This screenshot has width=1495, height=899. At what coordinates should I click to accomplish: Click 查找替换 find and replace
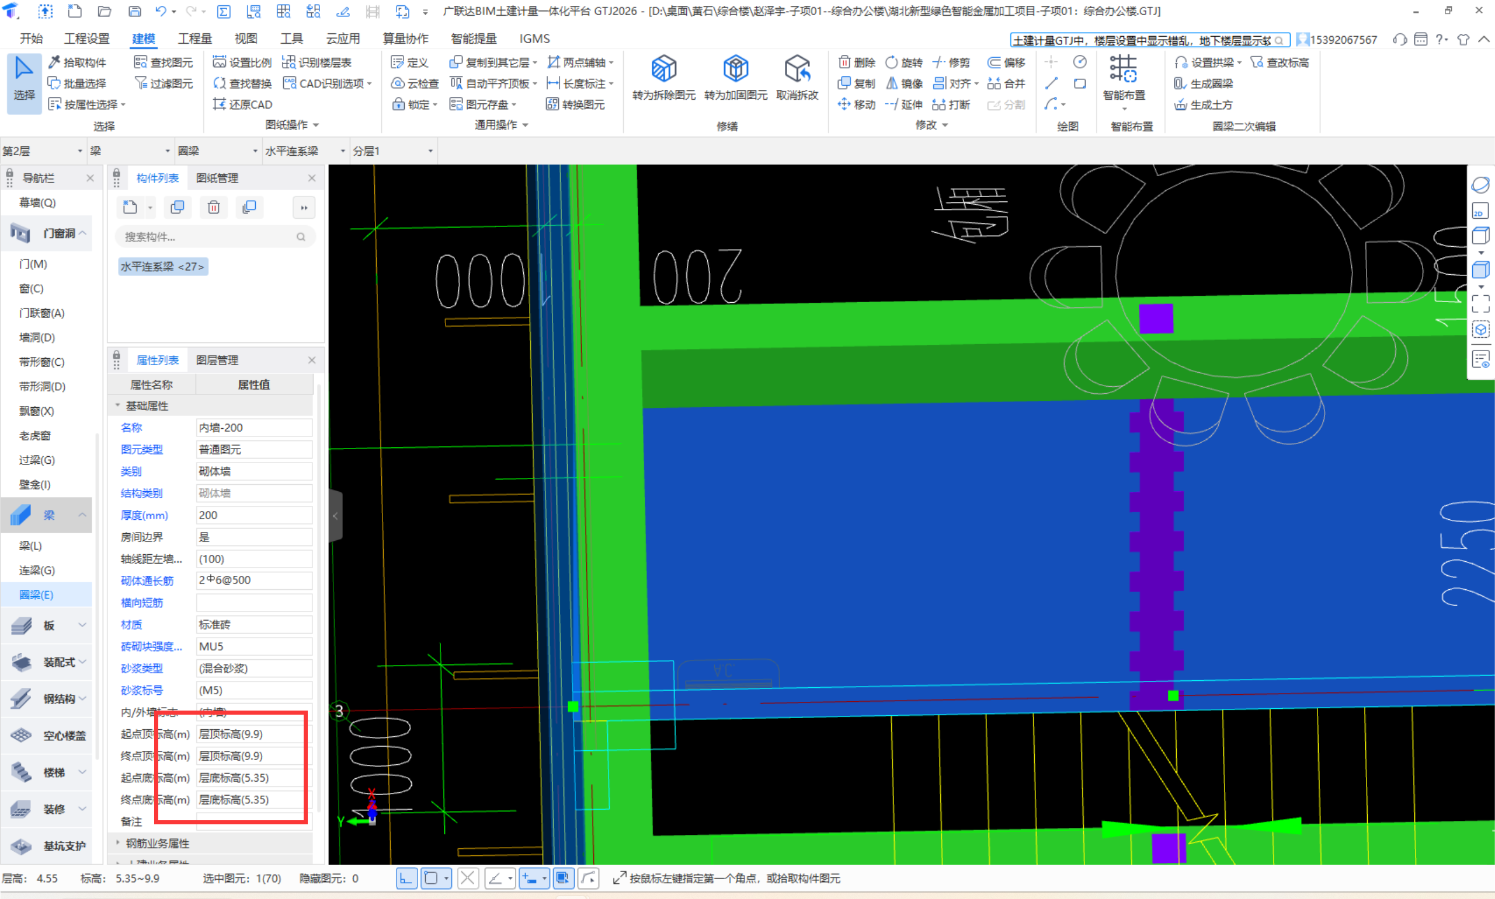pos(242,83)
